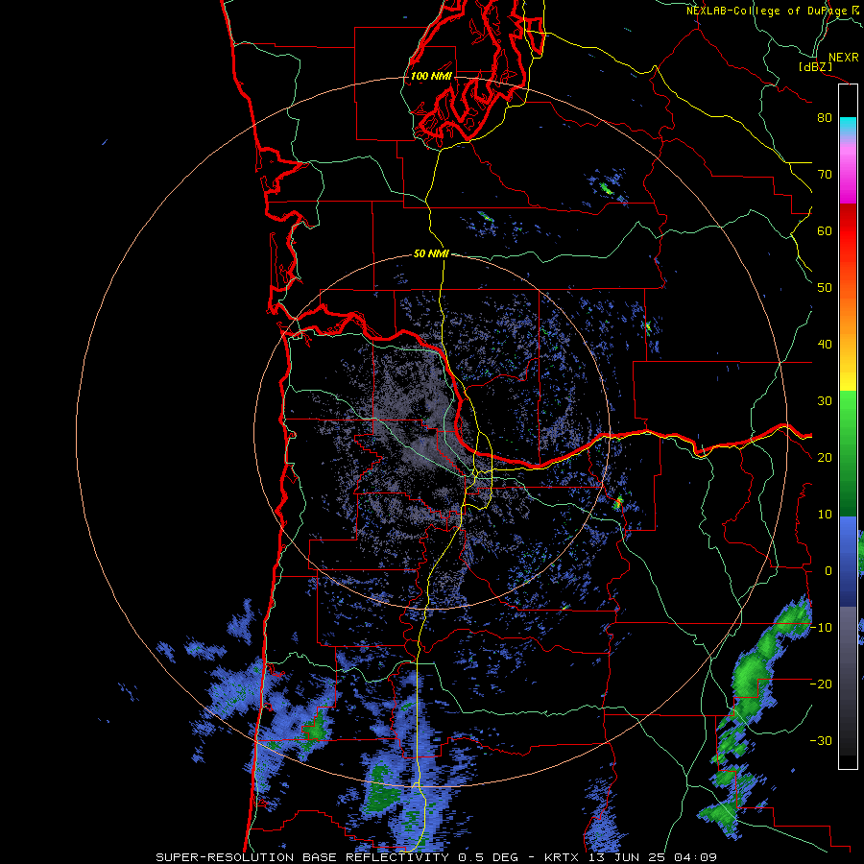Select the -30 value on the dBZ scale
The image size is (864, 864).
pyautogui.click(x=821, y=740)
